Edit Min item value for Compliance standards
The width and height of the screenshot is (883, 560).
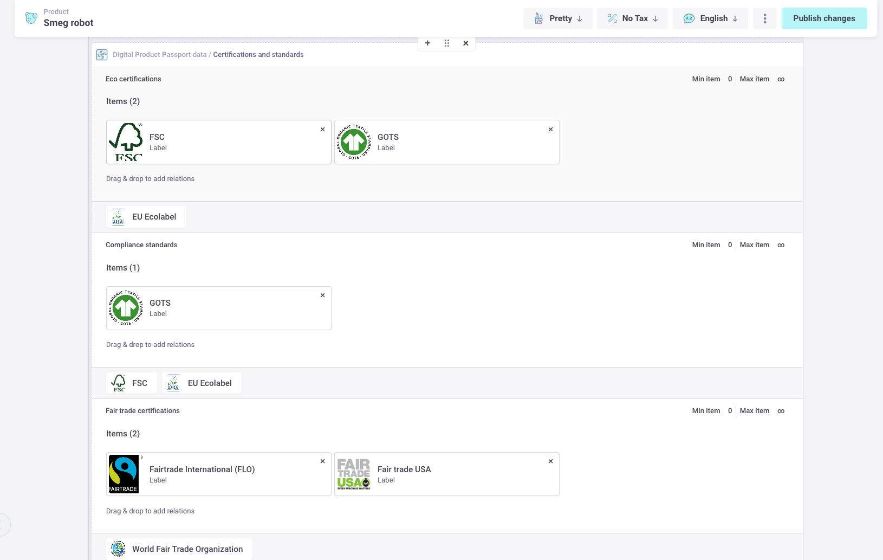point(730,245)
